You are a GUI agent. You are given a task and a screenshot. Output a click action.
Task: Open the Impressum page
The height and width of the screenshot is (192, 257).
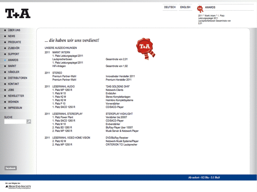[x=15, y=108]
